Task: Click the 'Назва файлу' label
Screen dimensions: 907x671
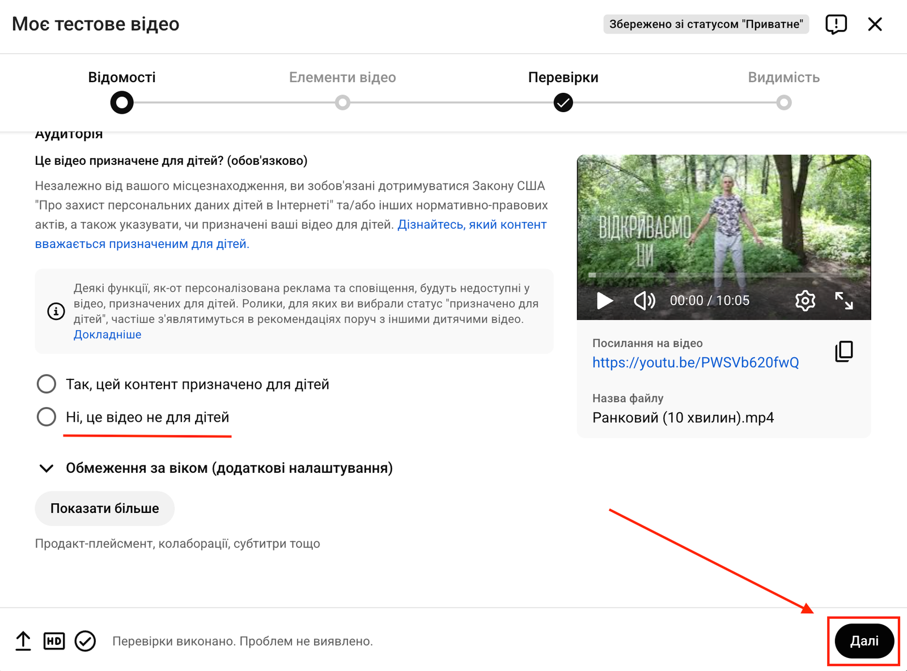Action: 628,398
